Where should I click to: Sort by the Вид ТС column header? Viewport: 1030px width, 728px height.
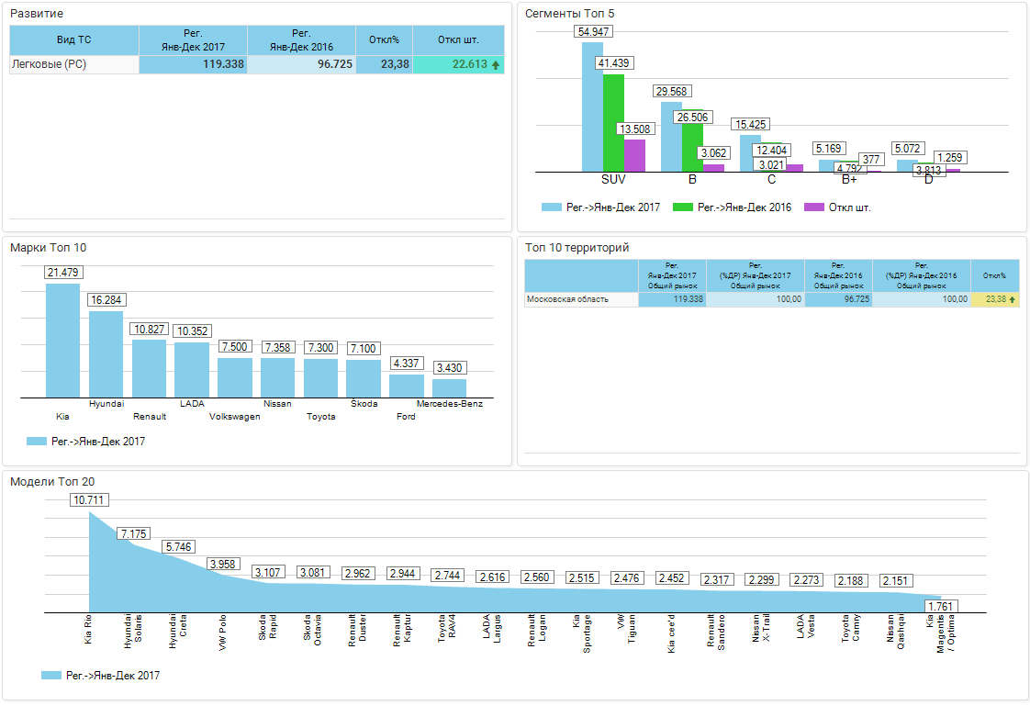(73, 40)
